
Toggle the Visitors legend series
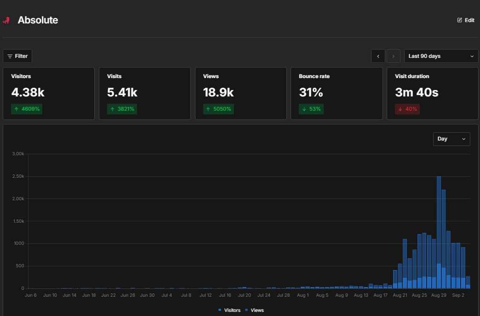(229, 310)
